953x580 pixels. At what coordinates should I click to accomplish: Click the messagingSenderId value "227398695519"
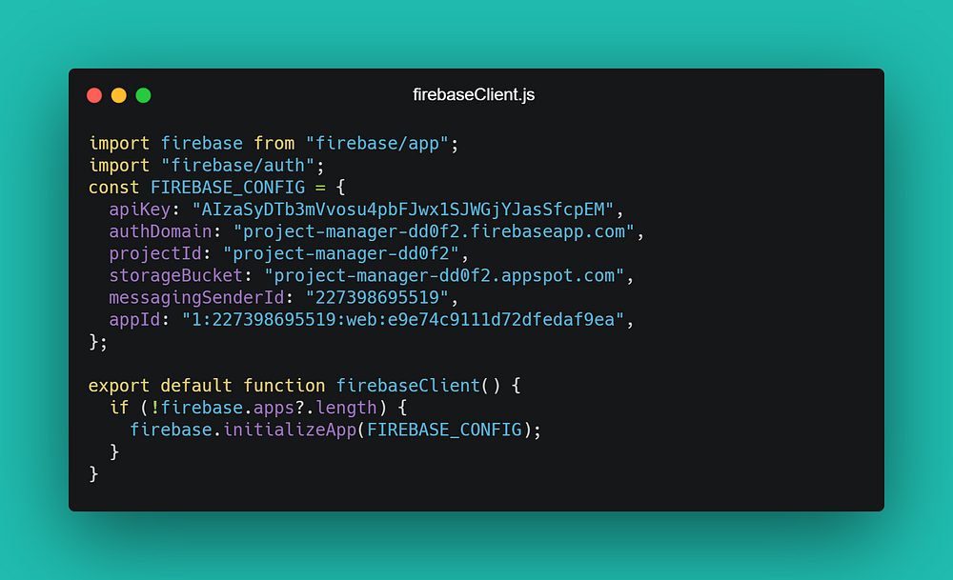tap(376, 297)
